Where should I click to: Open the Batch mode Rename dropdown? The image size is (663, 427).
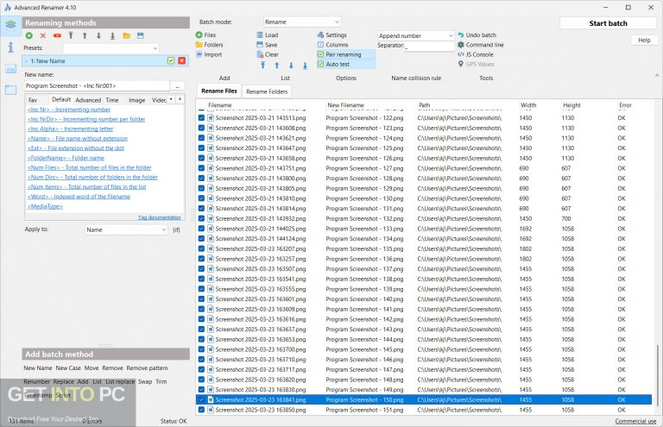coord(302,22)
